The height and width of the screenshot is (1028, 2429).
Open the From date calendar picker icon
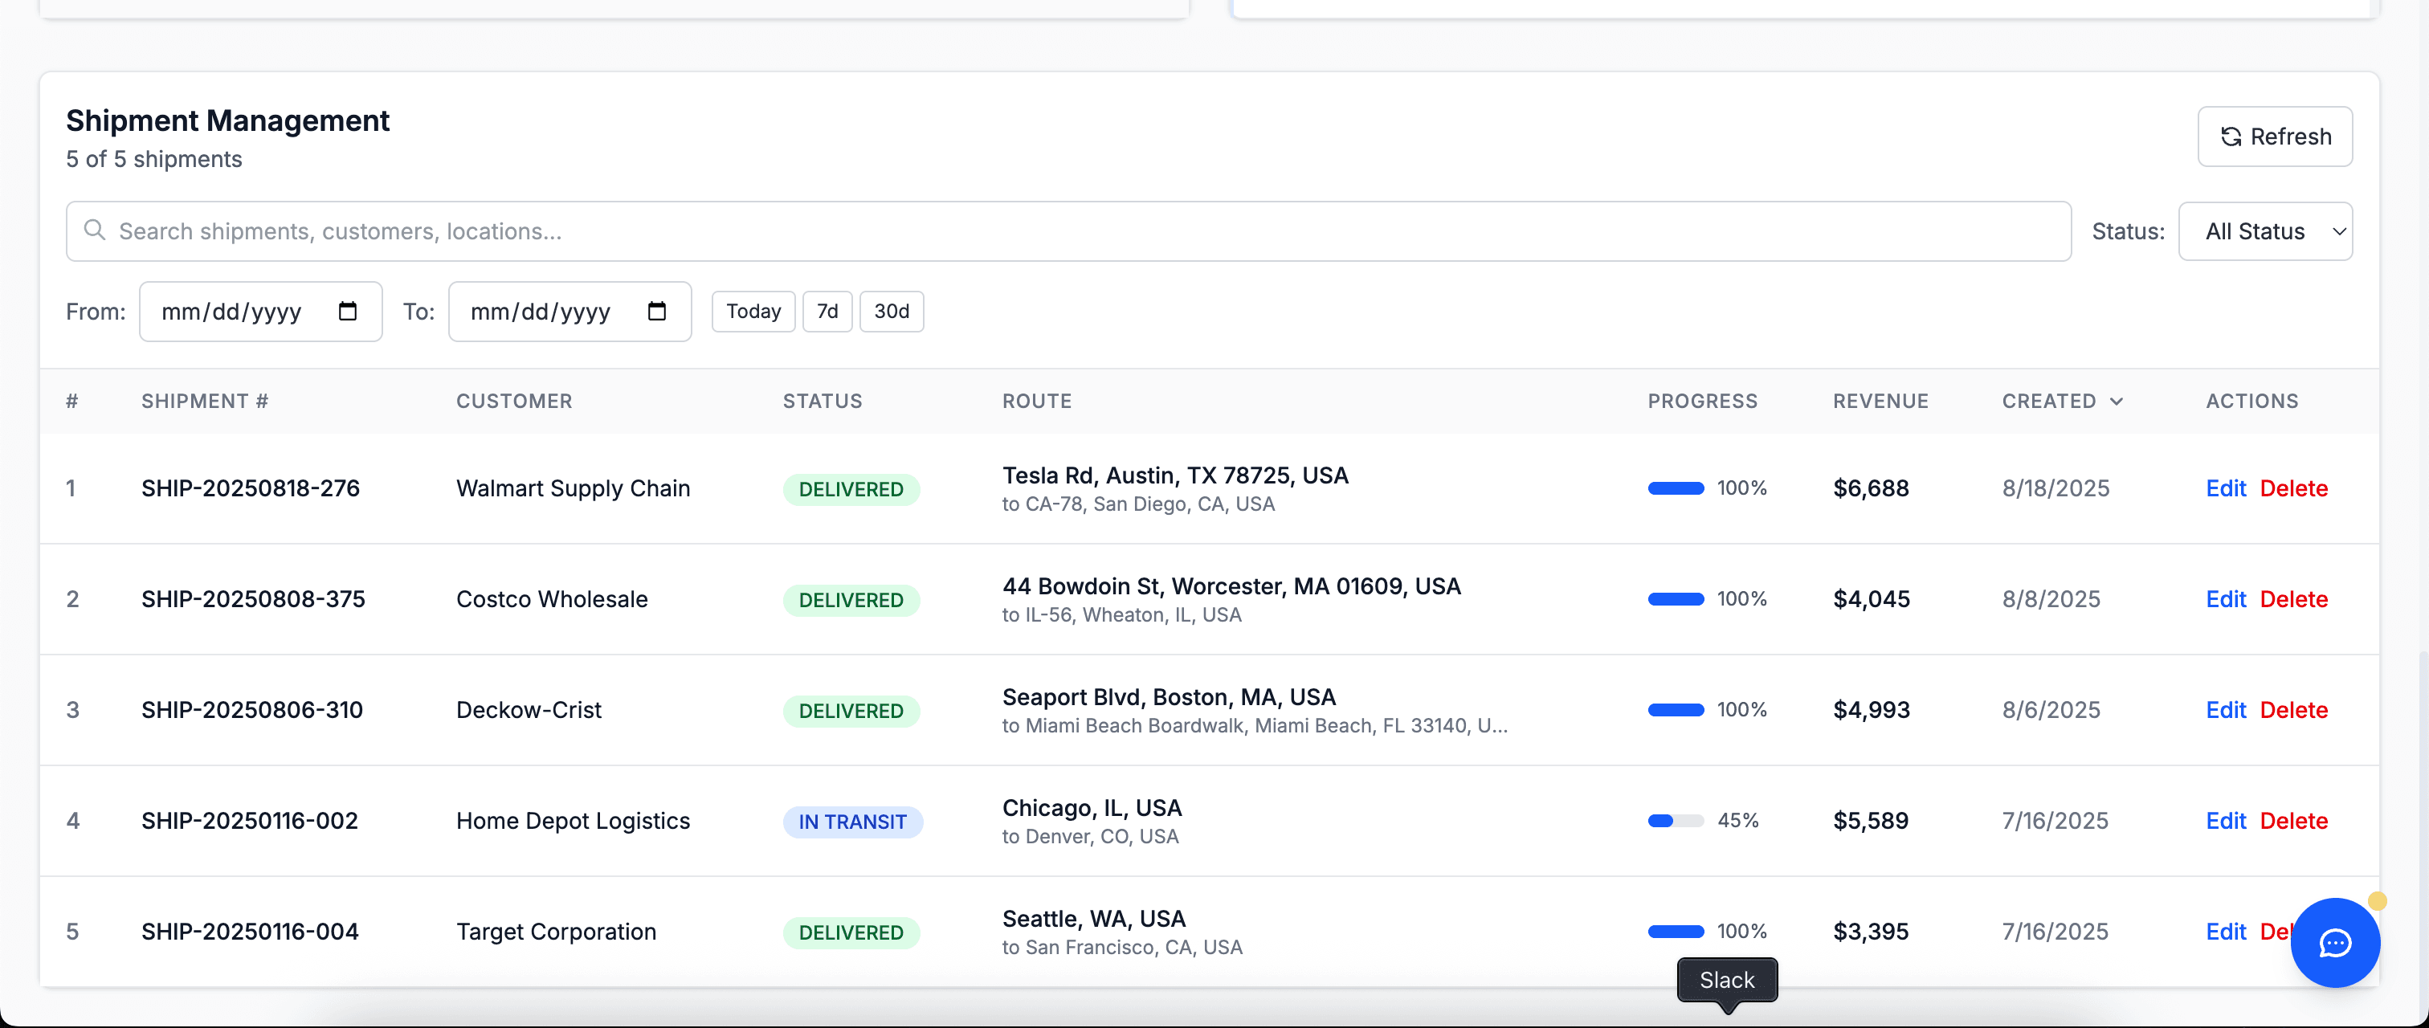348,312
